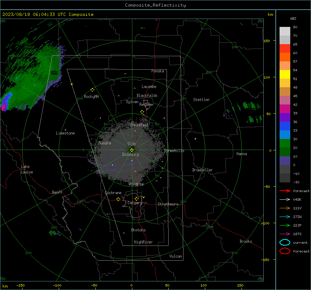Image resolution: width=311 pixels, height=290 pixels.
Task: Click the radar site marker at map center
Action: 132,150
